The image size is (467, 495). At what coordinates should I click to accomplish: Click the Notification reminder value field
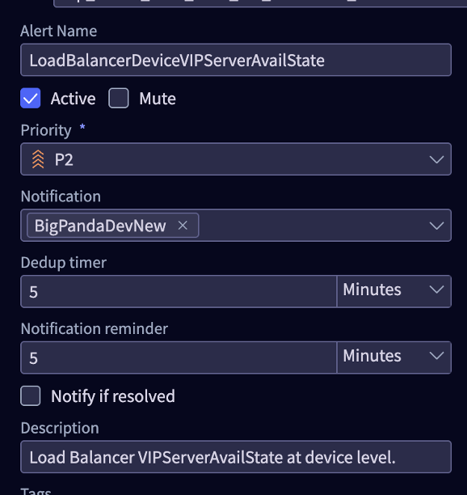point(179,357)
